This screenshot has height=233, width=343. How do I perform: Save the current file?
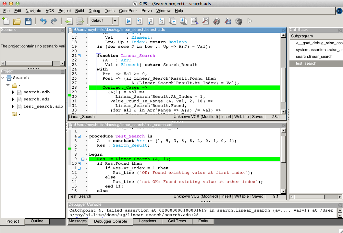(29, 21)
